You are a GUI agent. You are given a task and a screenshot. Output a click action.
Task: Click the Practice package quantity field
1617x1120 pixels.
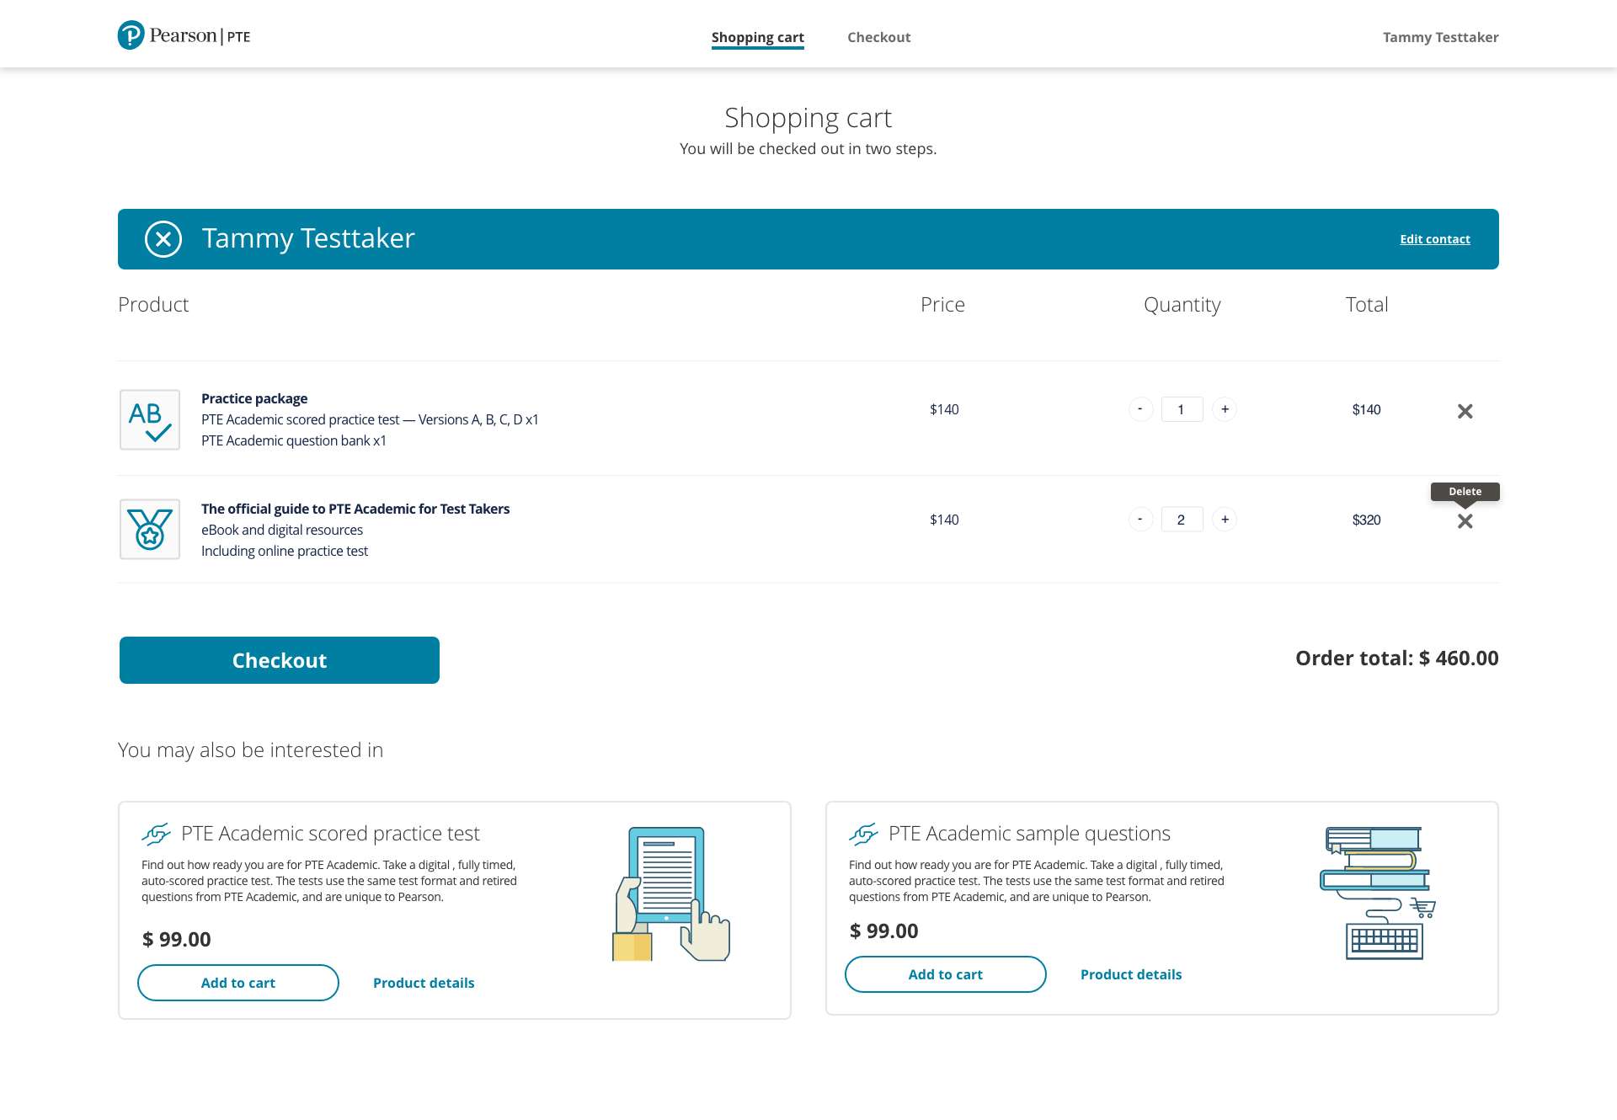click(1182, 409)
